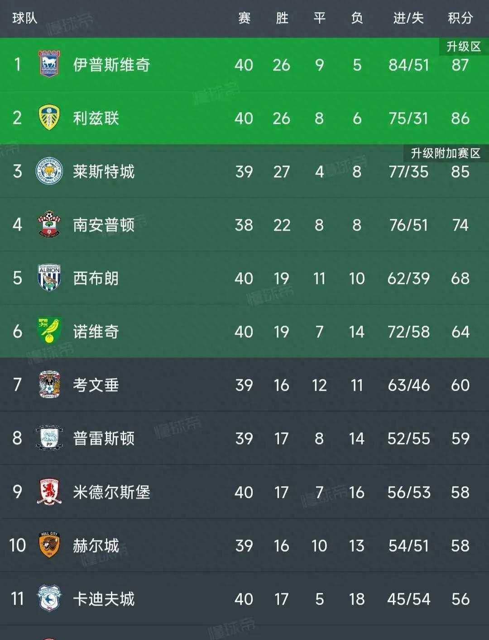This screenshot has width=489, height=640.
Task: Click the 进/失 goals column header
Action: click(x=408, y=18)
